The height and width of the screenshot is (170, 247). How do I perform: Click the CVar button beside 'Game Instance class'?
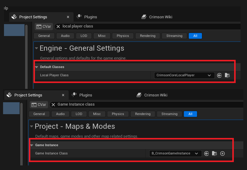click(39, 105)
